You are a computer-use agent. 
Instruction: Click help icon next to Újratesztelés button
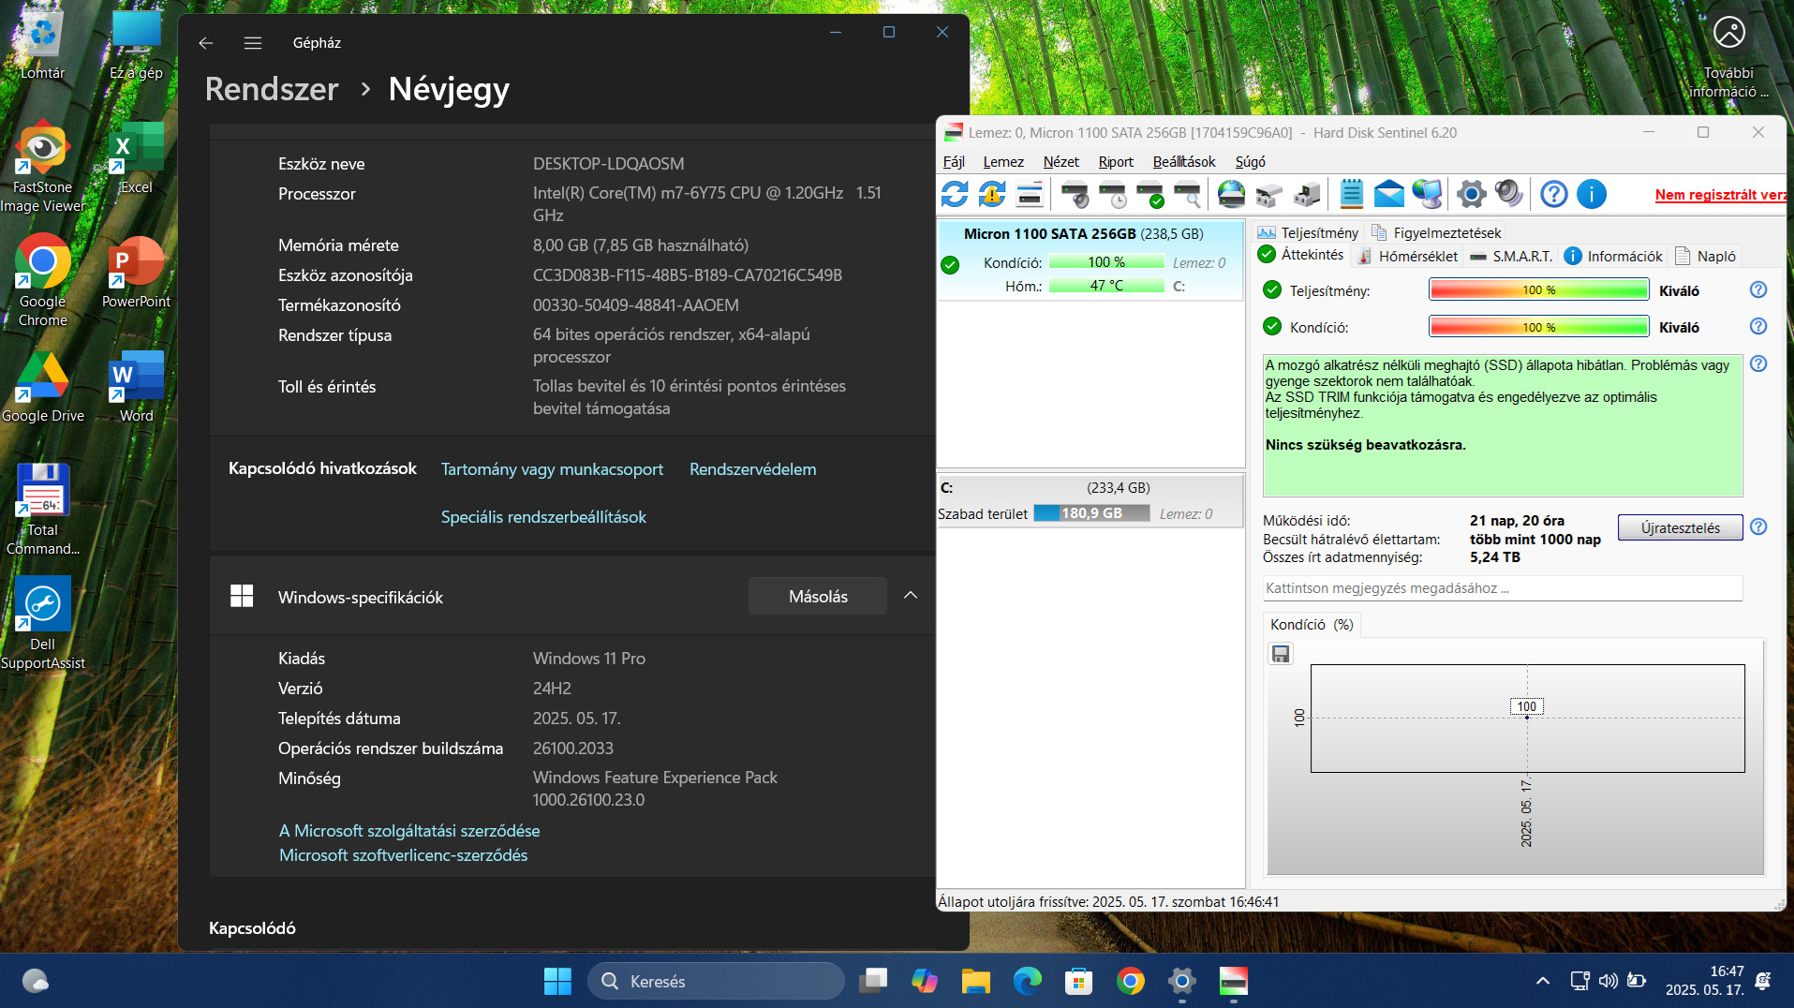tap(1758, 527)
